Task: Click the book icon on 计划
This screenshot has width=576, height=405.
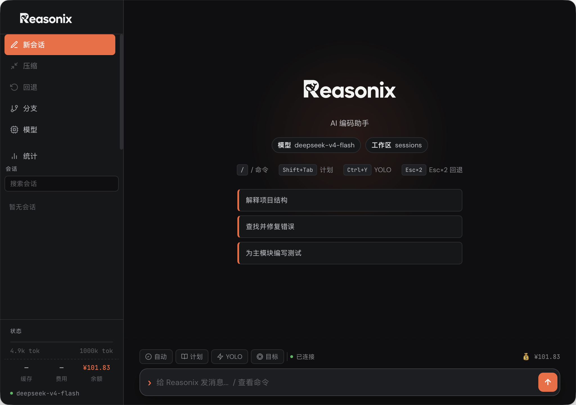Action: tap(184, 357)
